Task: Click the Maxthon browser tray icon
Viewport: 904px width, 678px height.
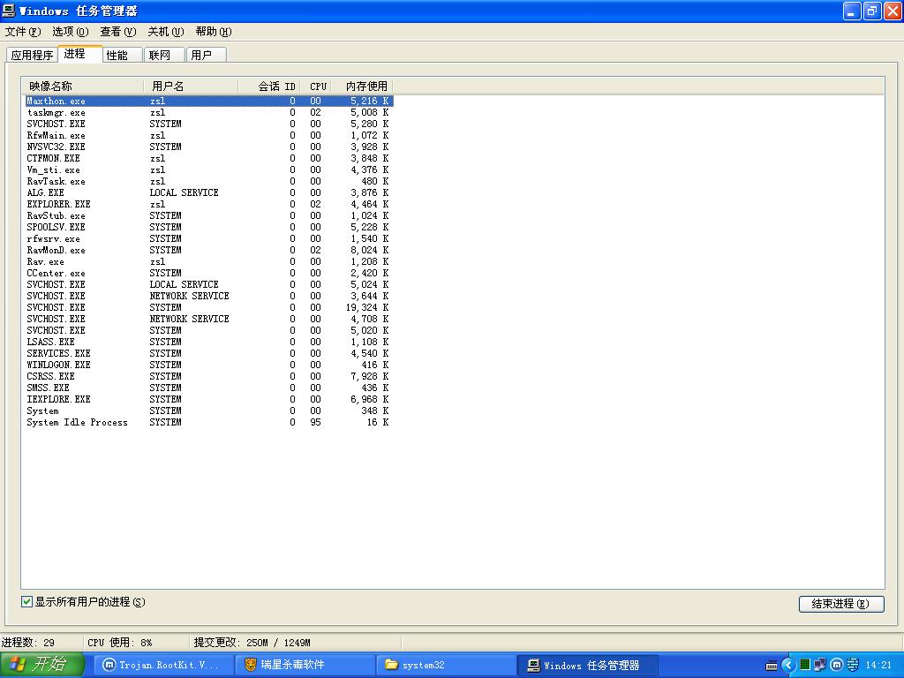Action: 836,665
